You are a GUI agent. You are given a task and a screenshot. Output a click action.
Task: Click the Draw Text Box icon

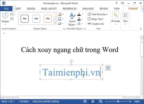pyautogui.click(x=12, y=19)
